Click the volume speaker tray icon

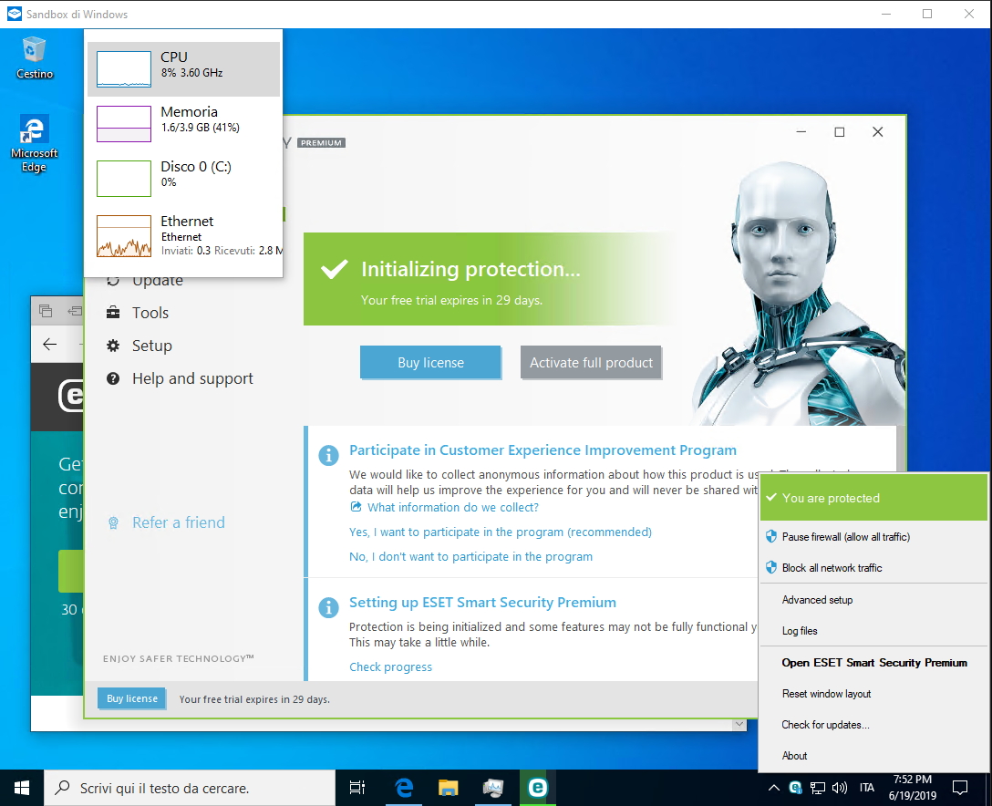840,788
